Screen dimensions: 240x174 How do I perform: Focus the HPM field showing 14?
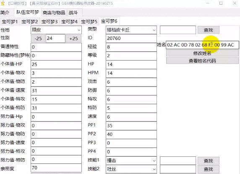click(x=131, y=73)
